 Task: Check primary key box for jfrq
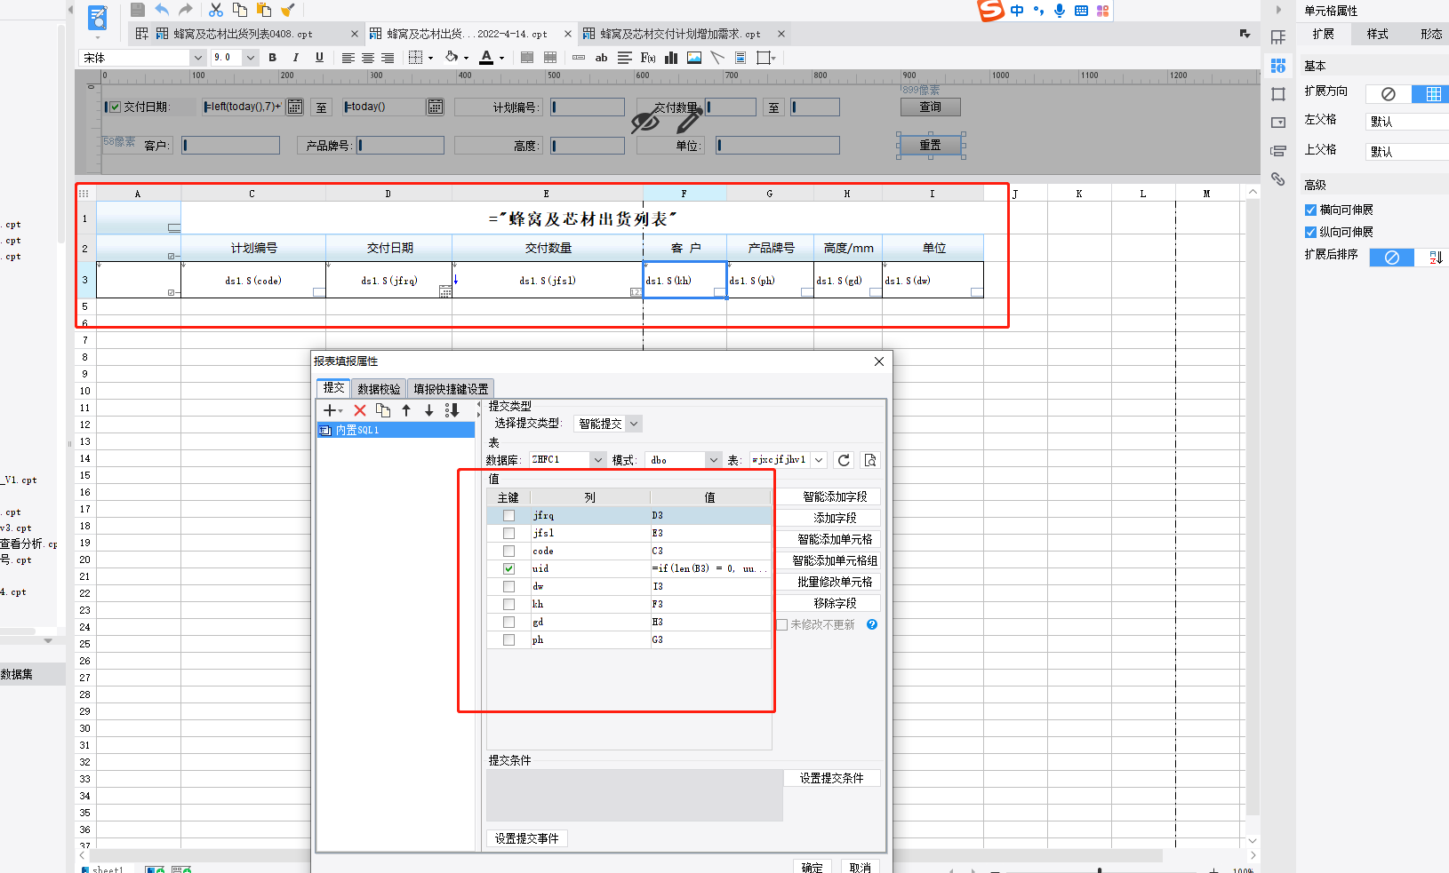508,515
